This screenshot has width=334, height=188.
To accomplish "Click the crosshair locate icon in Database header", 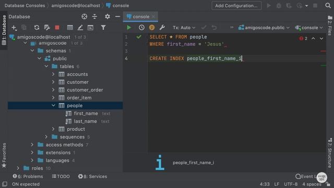I will 85,16.
